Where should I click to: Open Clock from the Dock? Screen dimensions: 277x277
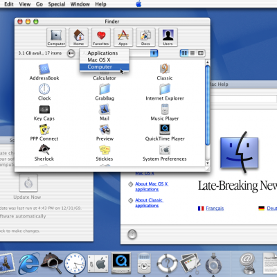click(x=75, y=263)
